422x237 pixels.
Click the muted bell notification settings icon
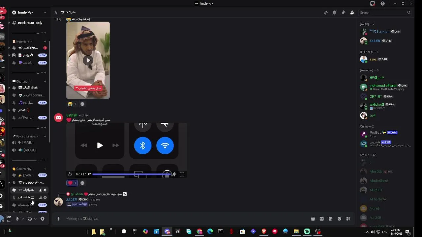click(334, 13)
